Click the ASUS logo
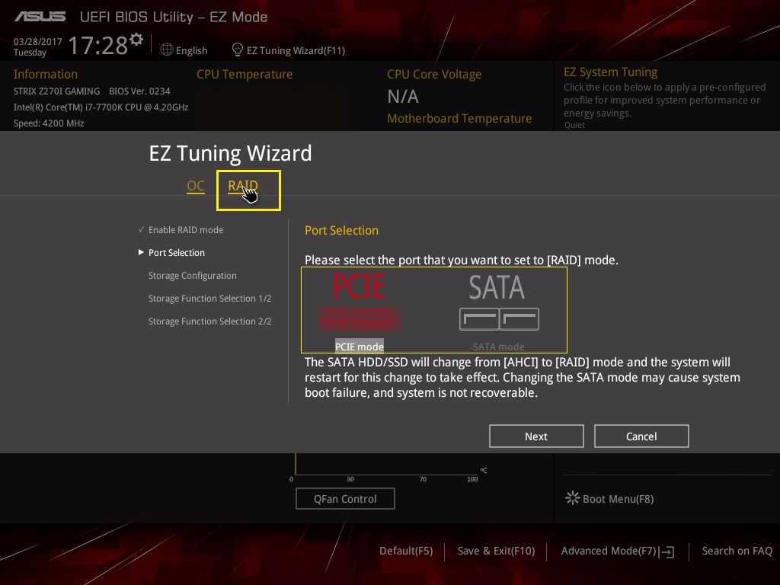The image size is (780, 585). coord(40,17)
